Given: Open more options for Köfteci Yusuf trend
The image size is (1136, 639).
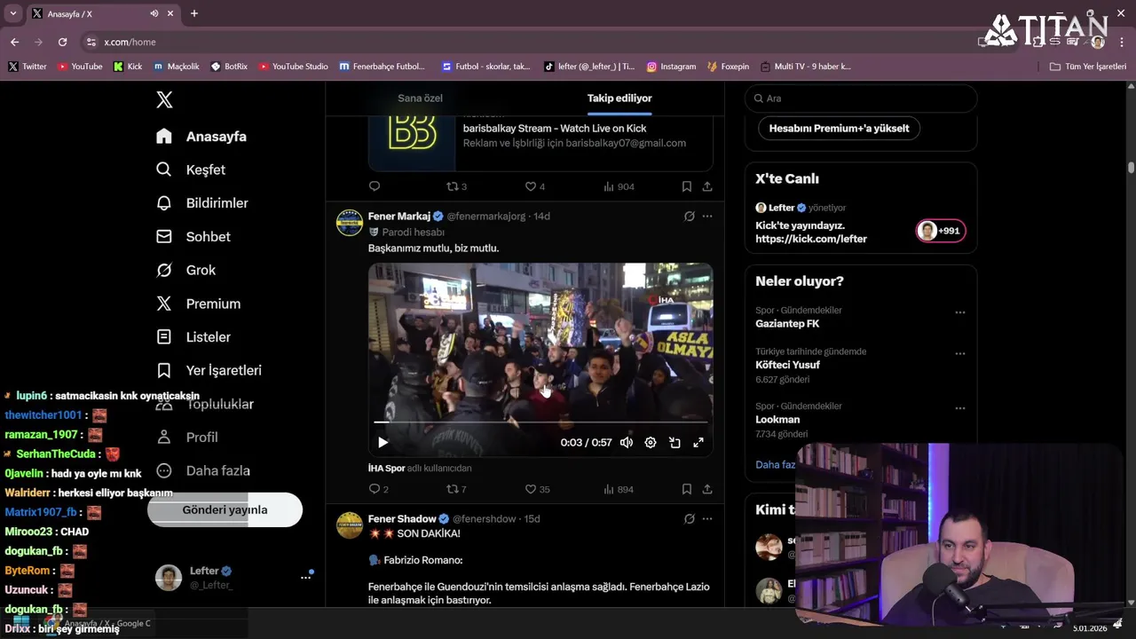Looking at the screenshot, I should 959,353.
